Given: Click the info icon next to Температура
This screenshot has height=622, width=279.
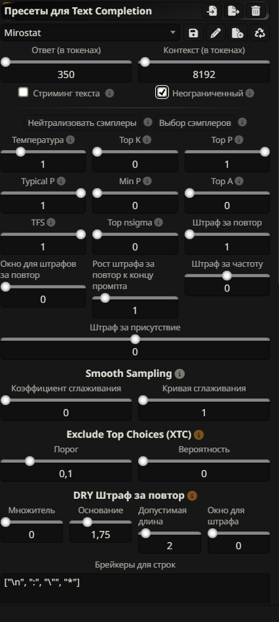Looking at the screenshot, I should [70, 140].
